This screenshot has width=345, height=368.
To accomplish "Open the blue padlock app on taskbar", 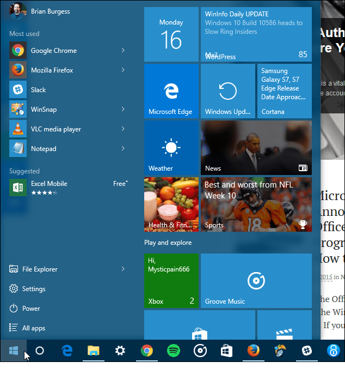I will coord(334,351).
